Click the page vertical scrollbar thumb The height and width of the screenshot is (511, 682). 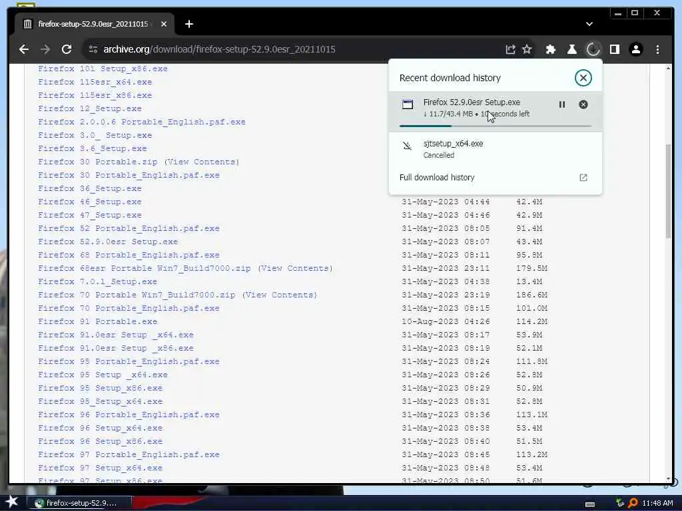668,190
